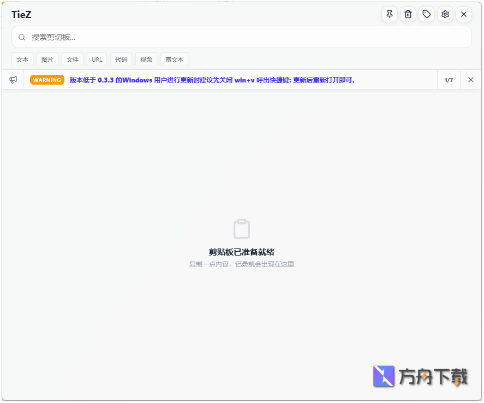
Task: Click the 方舟下载 logo icon
Action: [x=383, y=377]
